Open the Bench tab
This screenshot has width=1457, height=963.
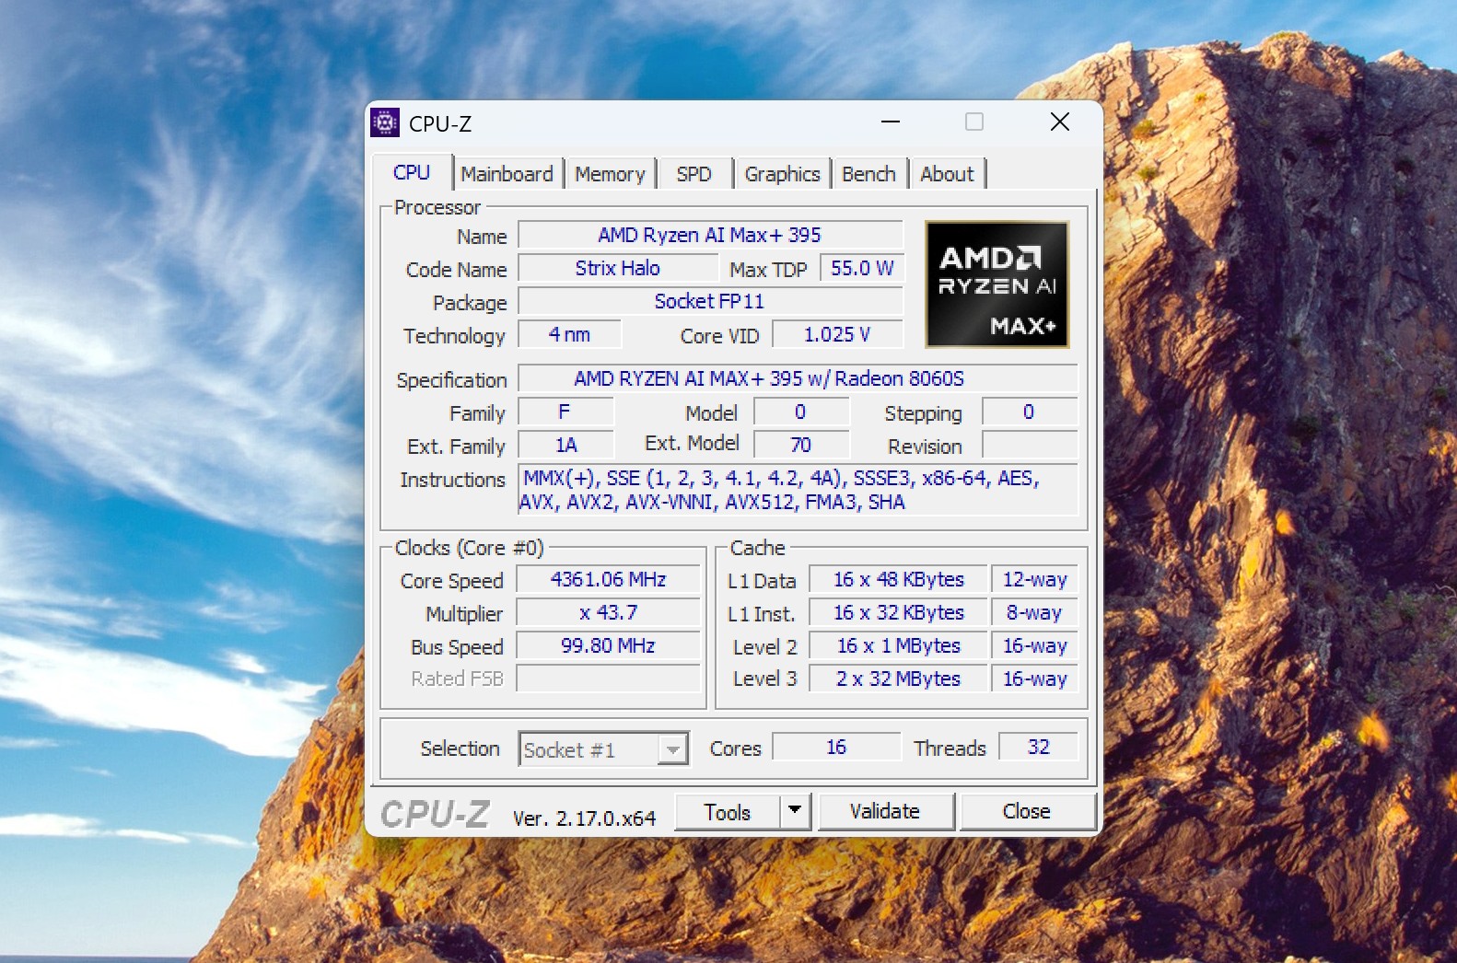pyautogui.click(x=868, y=174)
